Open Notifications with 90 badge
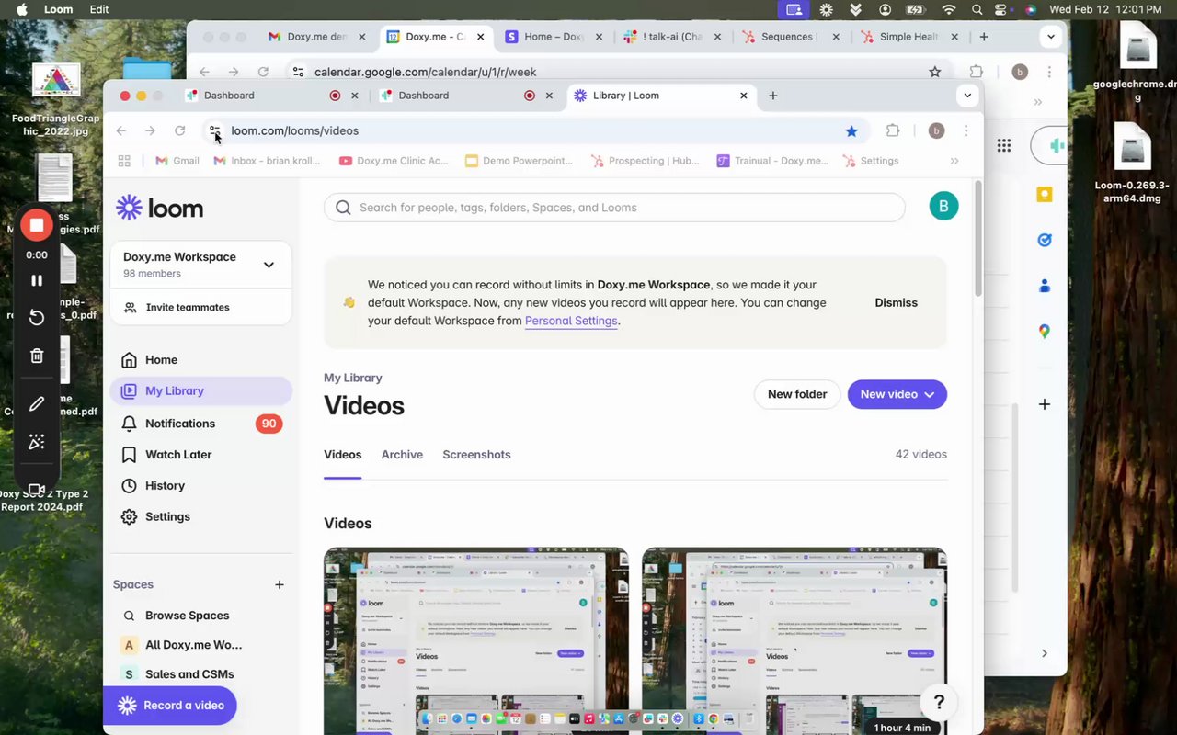Viewport: 1177px width, 735px height. click(200, 424)
